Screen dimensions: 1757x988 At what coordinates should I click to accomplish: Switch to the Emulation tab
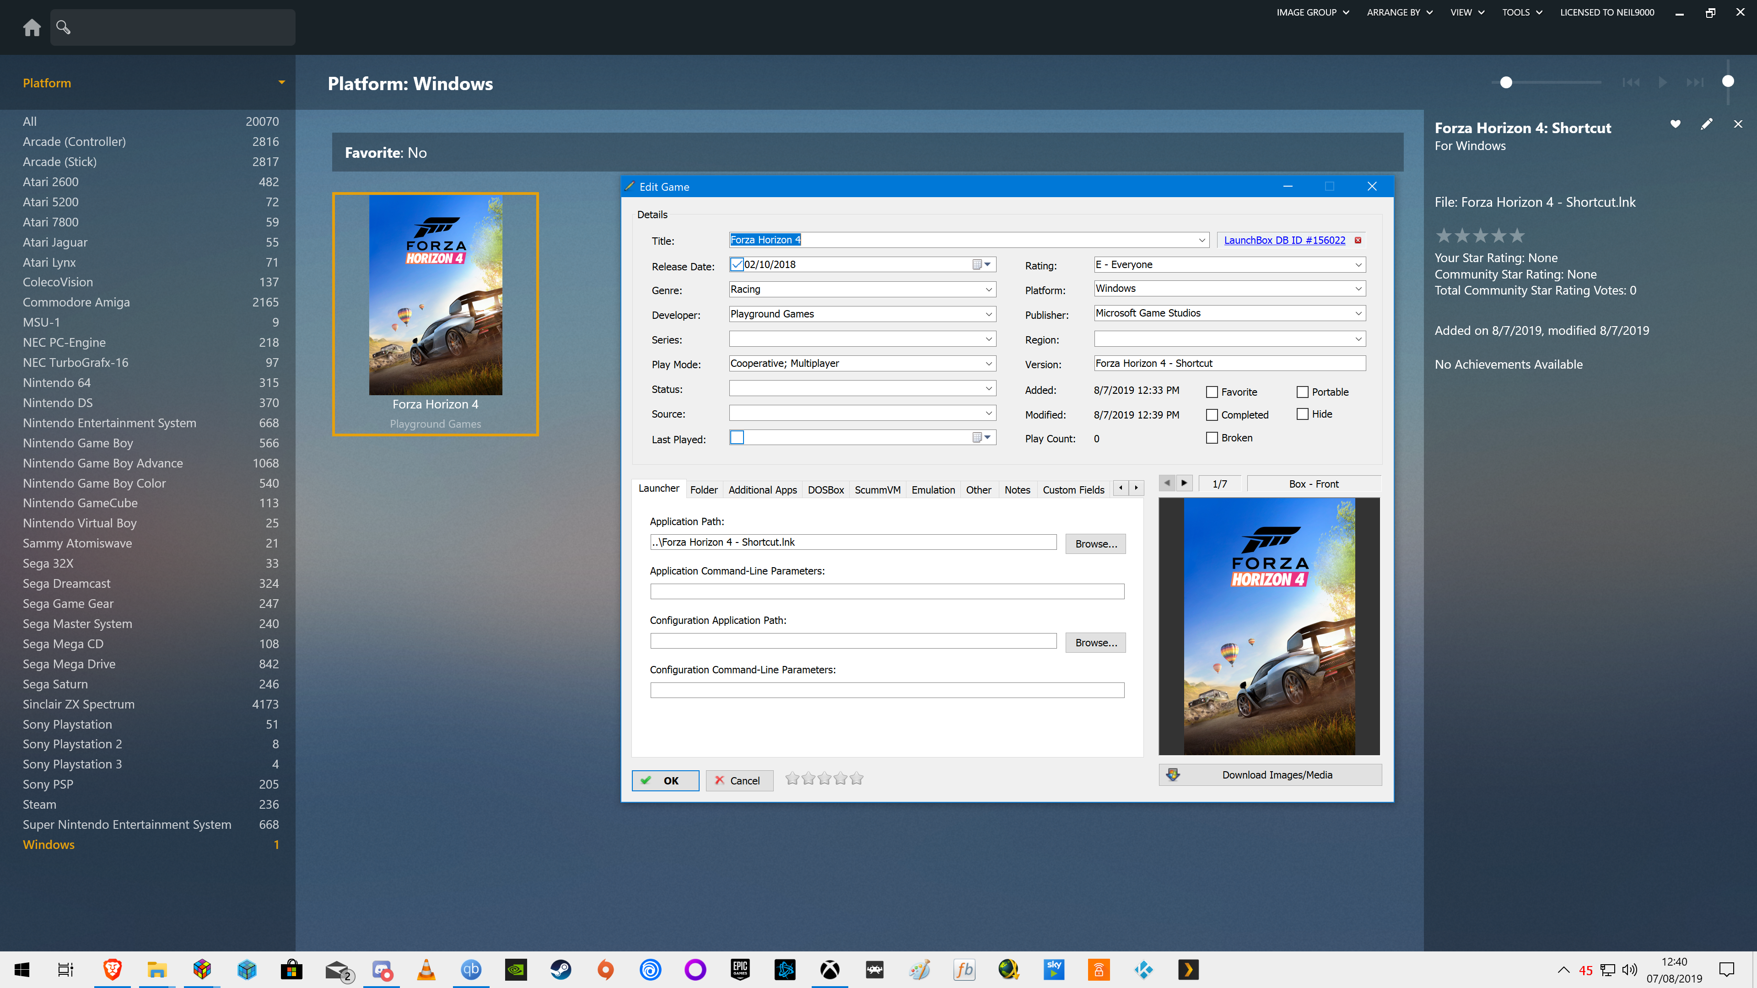pyautogui.click(x=932, y=489)
